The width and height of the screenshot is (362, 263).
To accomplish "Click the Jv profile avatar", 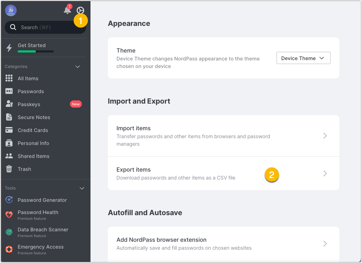I will coord(10,10).
